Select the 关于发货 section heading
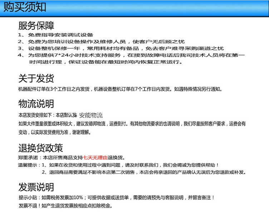 [x=36, y=79]
